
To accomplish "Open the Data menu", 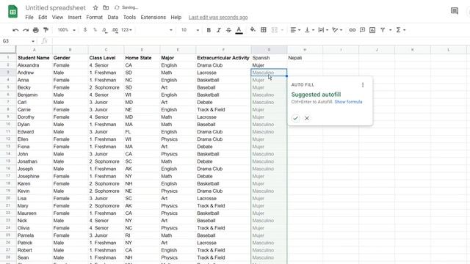I will [112, 18].
